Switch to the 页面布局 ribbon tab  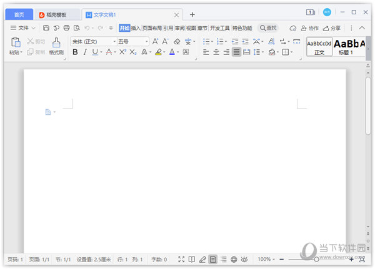pos(152,28)
